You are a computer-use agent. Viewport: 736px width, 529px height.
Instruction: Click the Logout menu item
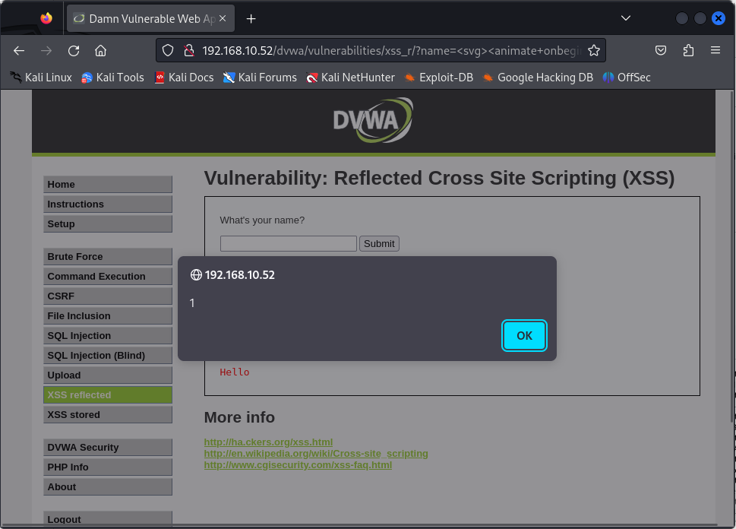click(108, 518)
